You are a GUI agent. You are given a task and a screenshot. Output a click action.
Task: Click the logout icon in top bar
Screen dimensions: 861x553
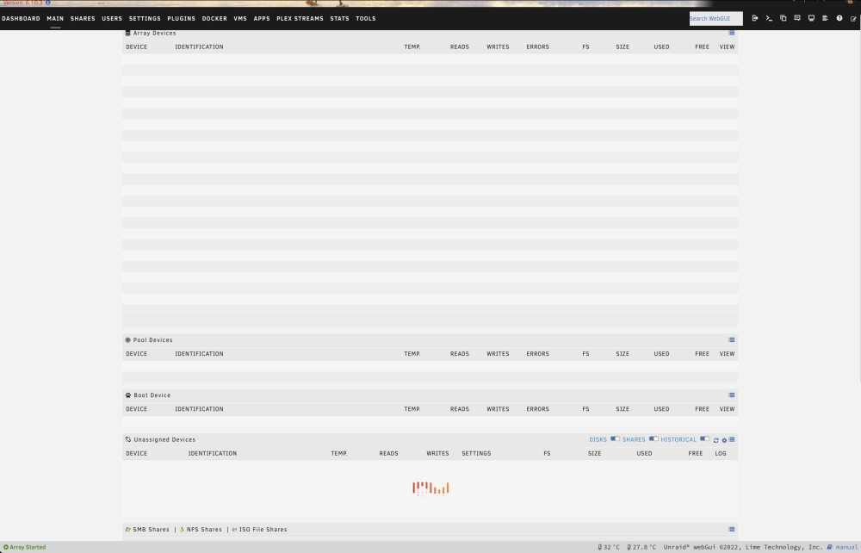click(x=755, y=18)
